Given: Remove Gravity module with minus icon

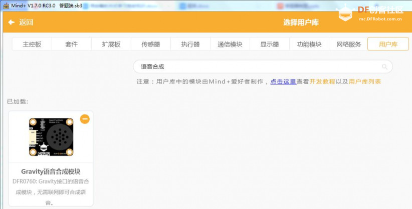Looking at the screenshot, I should tap(85, 119).
